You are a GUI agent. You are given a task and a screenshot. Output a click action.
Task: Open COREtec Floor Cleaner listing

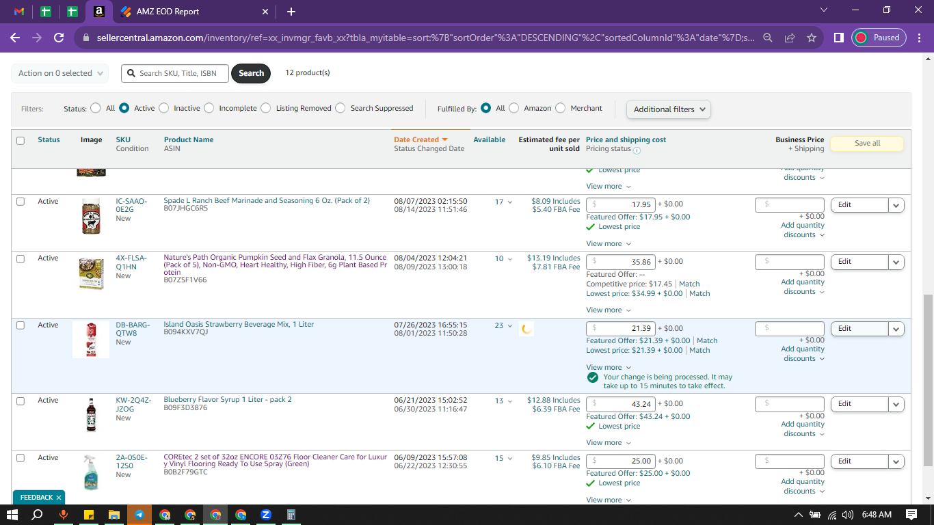coord(276,461)
